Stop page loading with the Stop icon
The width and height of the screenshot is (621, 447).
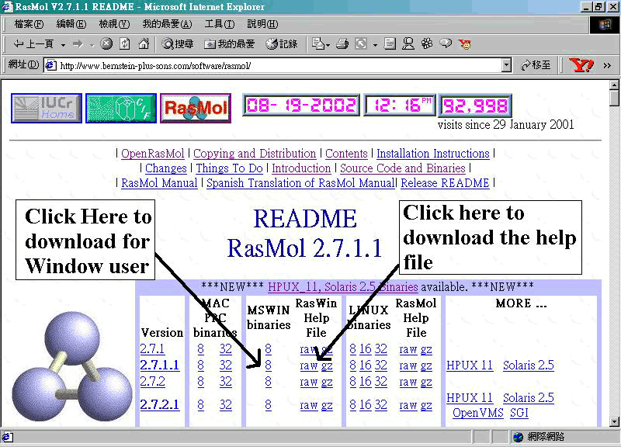pyautogui.click(x=106, y=43)
